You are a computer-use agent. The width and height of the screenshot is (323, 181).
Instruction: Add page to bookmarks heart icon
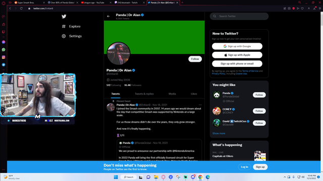coord(302,9)
